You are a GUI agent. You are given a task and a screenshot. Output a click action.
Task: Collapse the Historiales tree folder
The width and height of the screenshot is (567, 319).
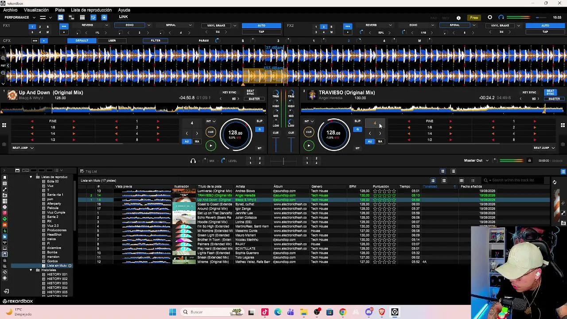tap(31, 270)
